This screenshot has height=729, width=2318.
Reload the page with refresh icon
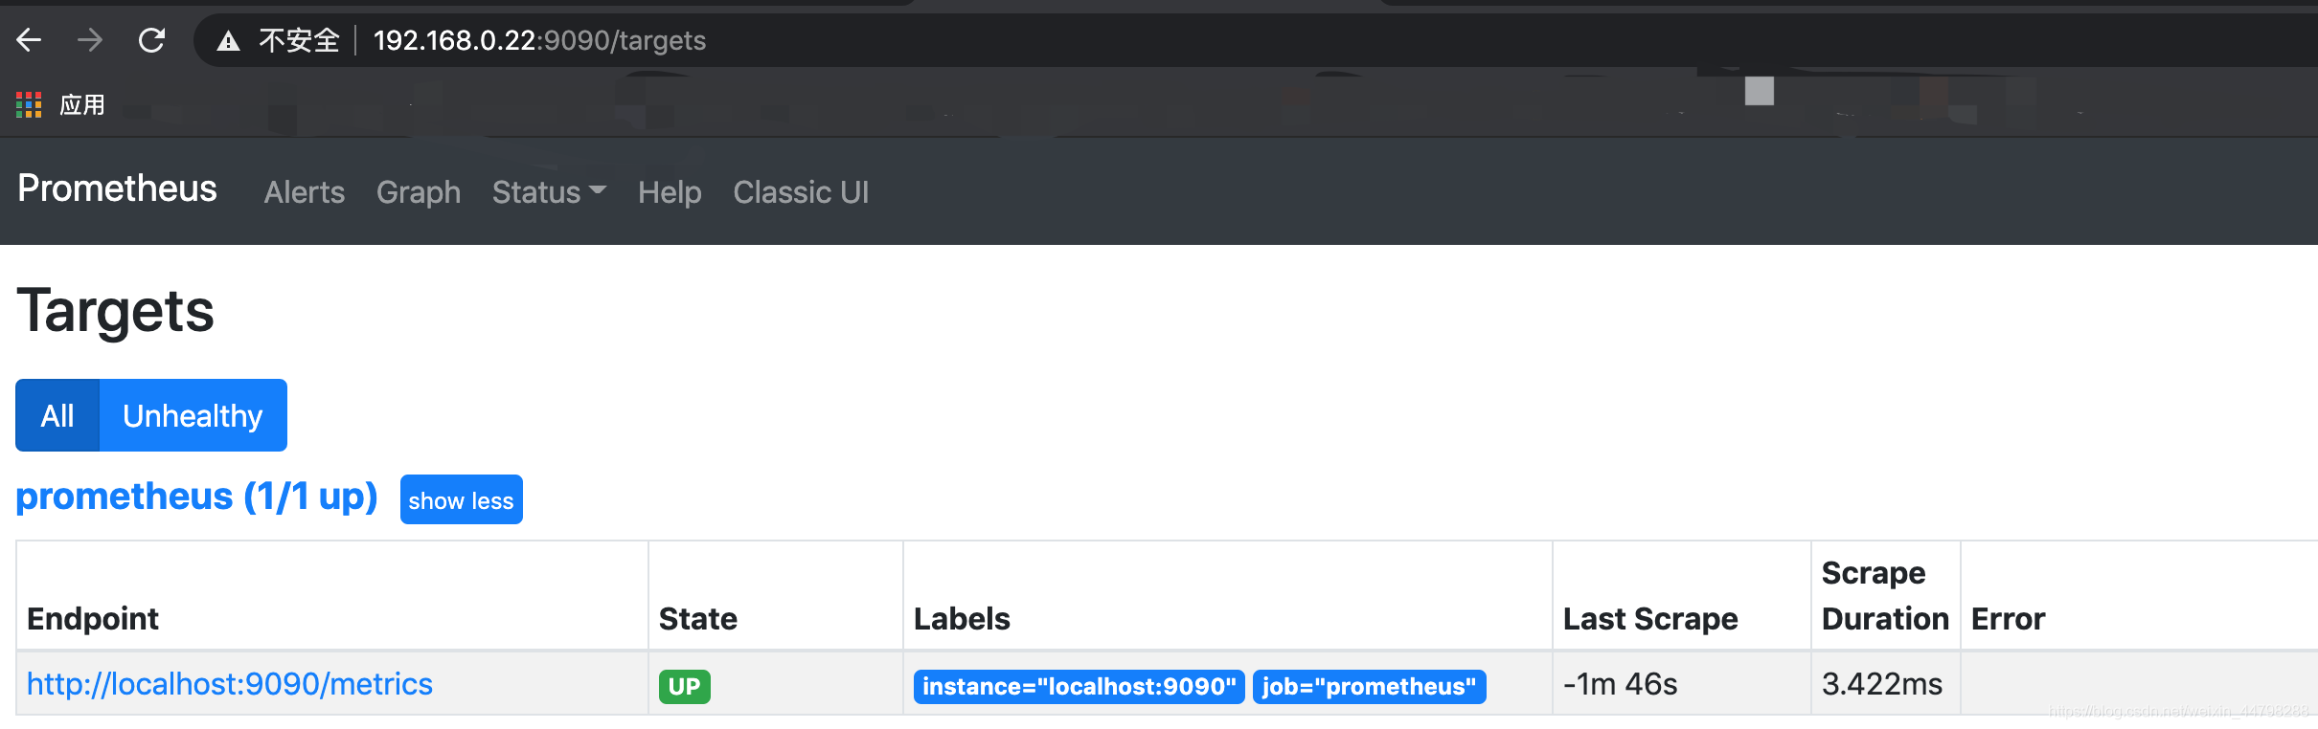coord(151,40)
